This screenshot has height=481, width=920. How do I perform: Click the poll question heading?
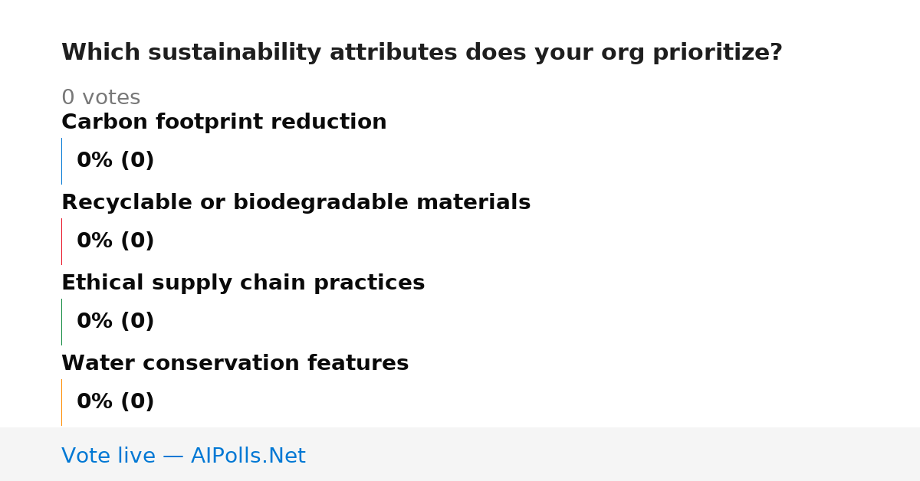click(x=422, y=53)
